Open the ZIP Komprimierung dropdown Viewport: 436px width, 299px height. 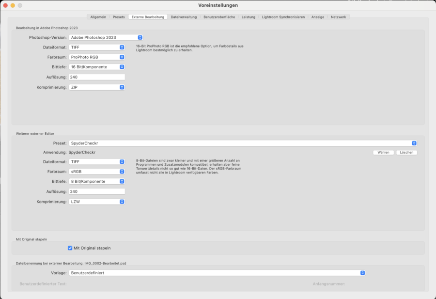coord(96,87)
